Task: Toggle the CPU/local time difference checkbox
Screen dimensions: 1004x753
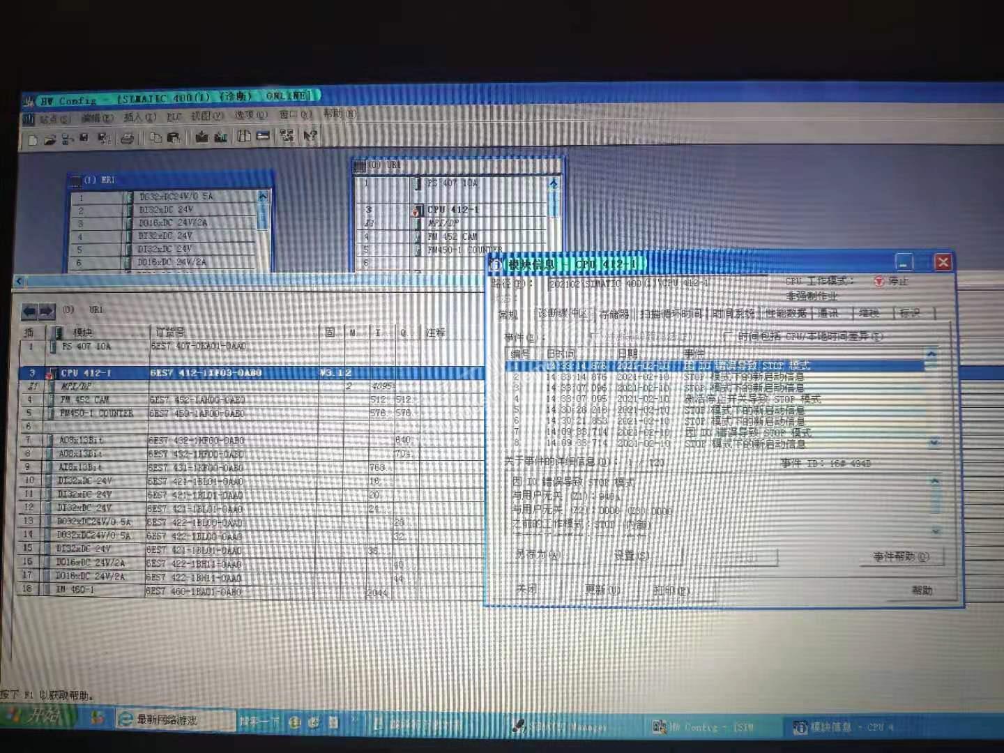Action: coord(728,337)
